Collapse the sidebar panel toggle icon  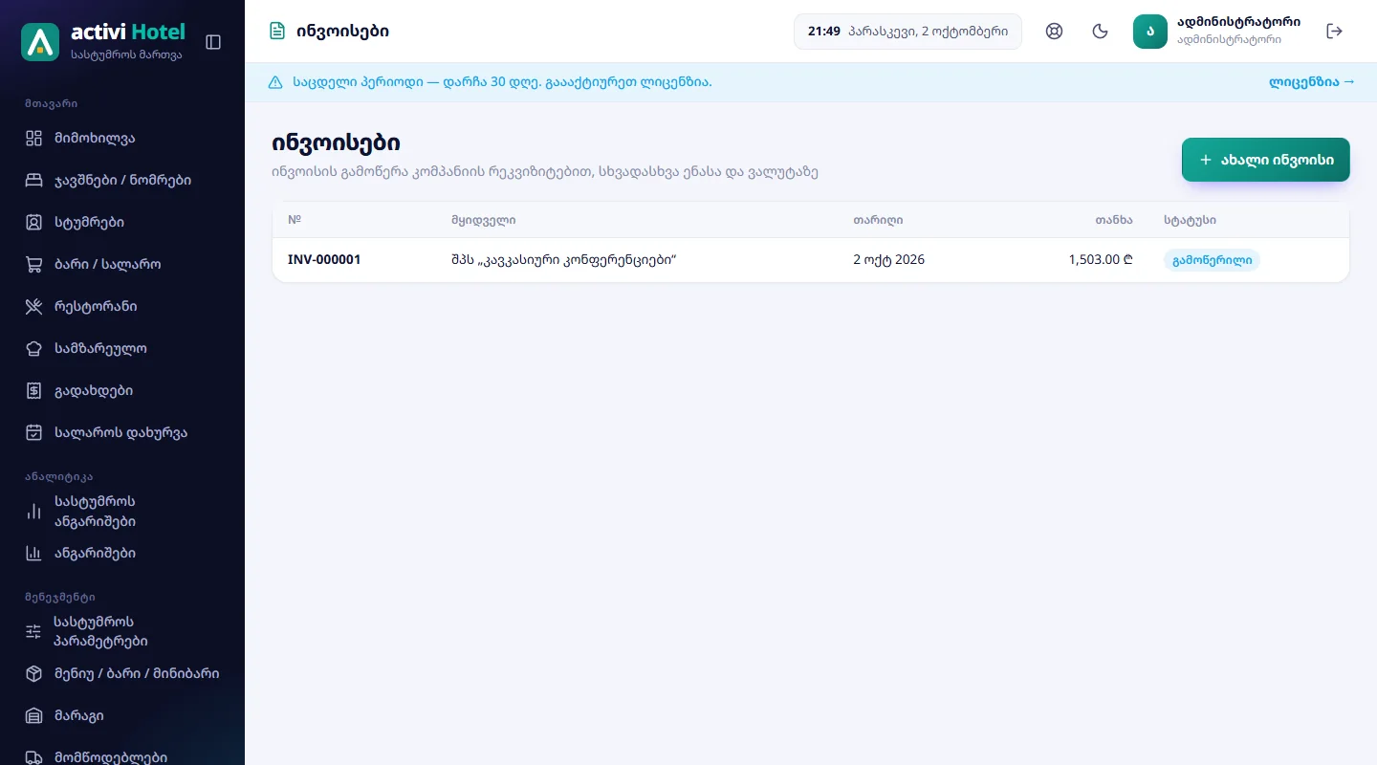click(213, 42)
